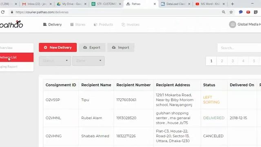The width and height of the screenshot is (261, 147).
Task: Click the Import button
Action: point(121,47)
